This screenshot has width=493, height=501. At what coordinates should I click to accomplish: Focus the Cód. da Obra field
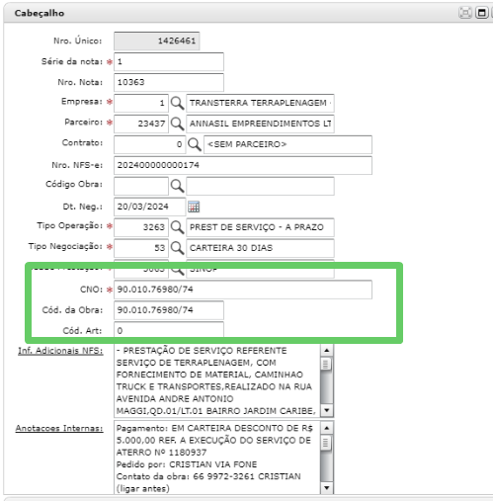(169, 310)
